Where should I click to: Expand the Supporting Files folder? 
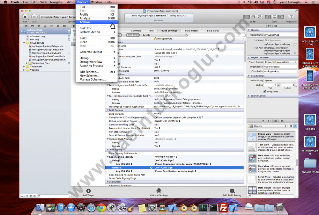click(27, 63)
